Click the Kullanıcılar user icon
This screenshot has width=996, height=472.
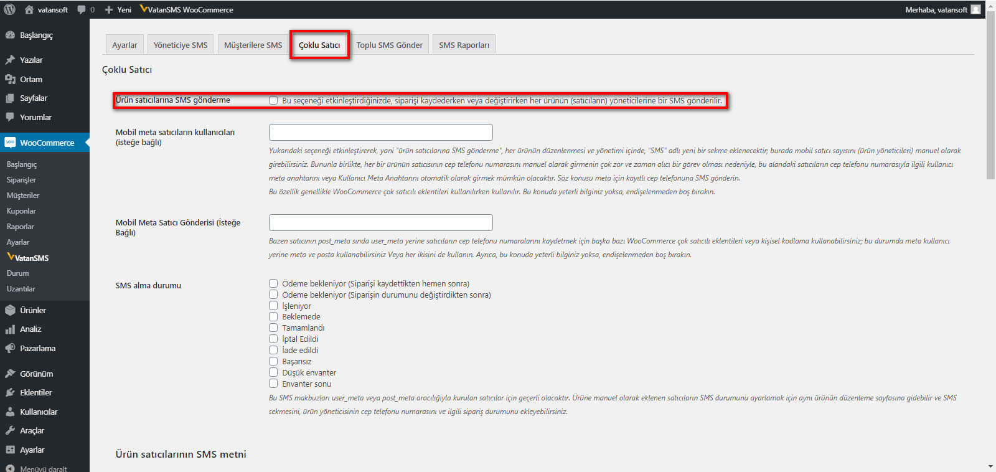pyautogui.click(x=10, y=412)
